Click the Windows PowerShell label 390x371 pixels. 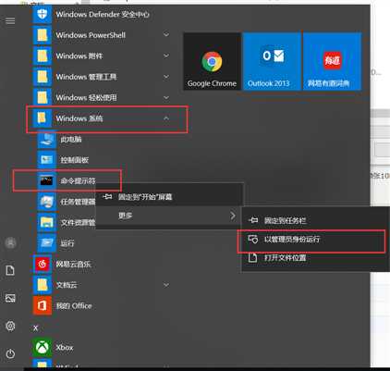[x=91, y=35]
